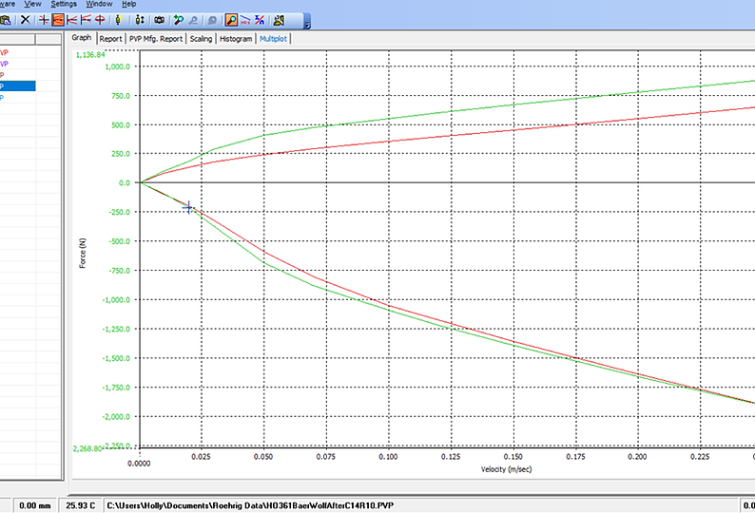Click the blue-red sloped line icon
The height and width of the screenshot is (513, 755).
(245, 20)
